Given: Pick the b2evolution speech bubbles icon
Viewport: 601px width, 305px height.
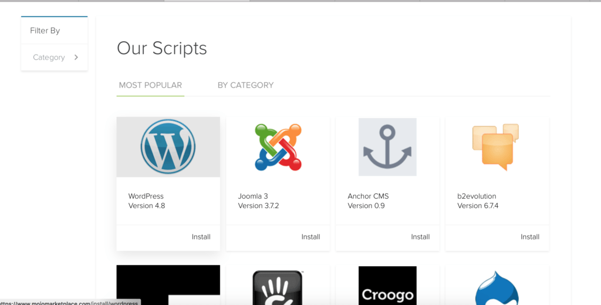Looking at the screenshot, I should point(495,147).
